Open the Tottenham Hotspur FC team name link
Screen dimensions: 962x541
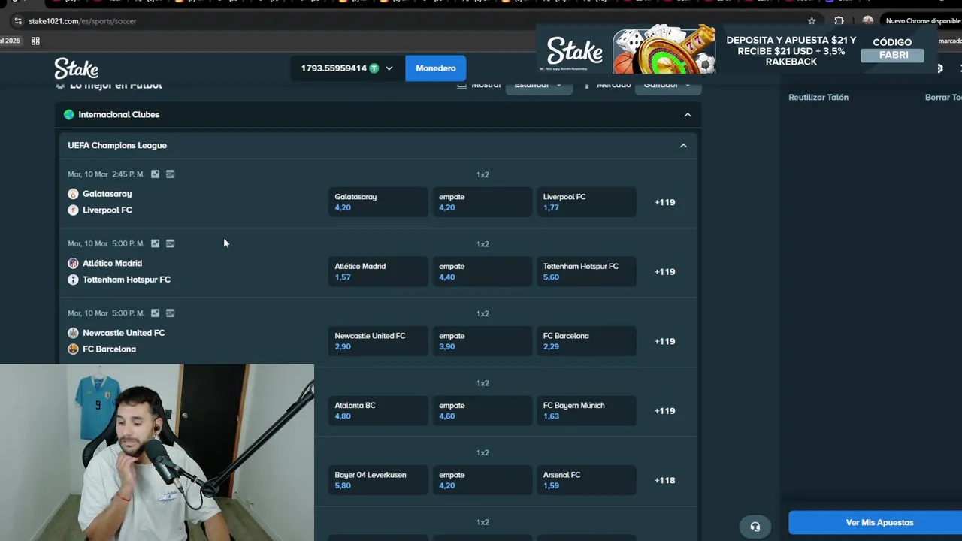127,280
